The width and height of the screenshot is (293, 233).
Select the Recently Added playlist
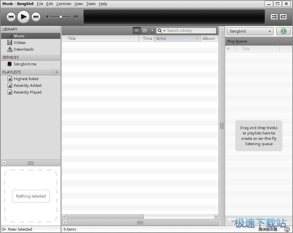pos(28,85)
